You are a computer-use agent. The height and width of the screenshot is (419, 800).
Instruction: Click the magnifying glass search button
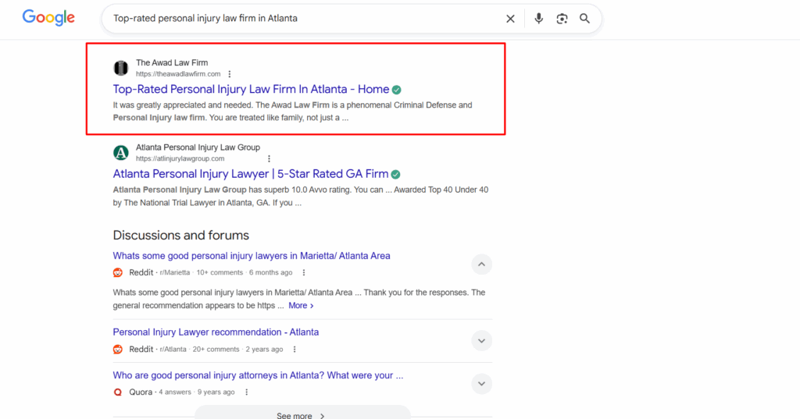(x=584, y=19)
